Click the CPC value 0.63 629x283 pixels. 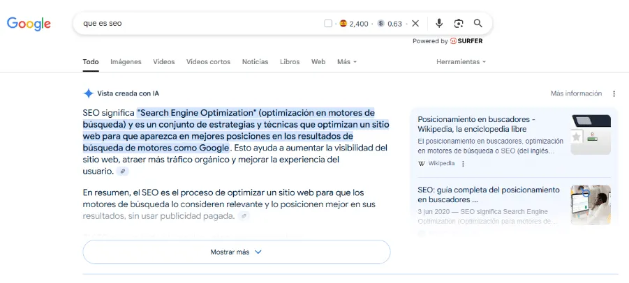(394, 24)
